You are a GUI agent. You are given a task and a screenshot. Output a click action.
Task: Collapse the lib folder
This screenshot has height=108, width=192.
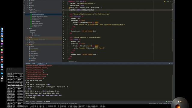point(28,28)
